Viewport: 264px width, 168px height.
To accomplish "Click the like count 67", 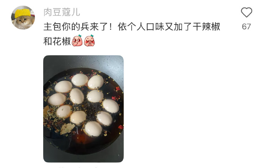I will [246, 27].
